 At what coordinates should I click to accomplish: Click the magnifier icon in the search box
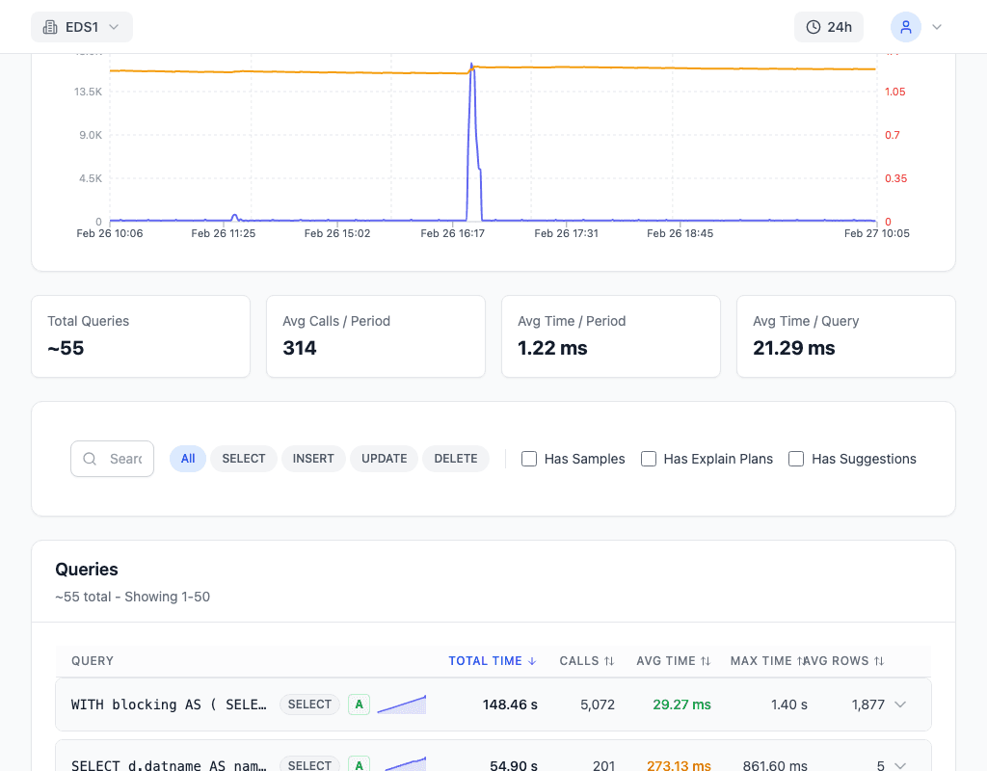click(x=90, y=459)
